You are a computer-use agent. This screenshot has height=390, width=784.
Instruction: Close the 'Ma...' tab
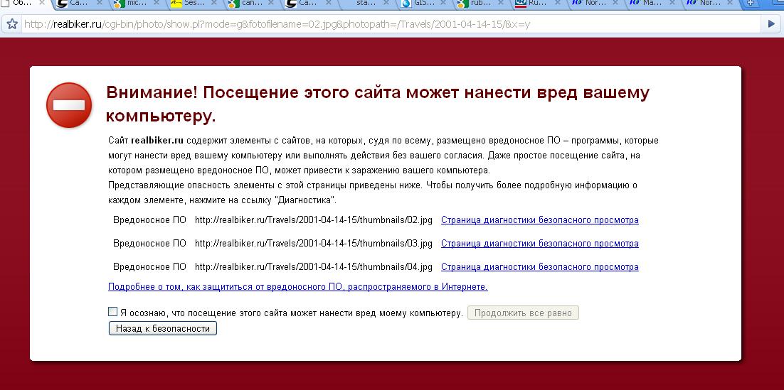tap(672, 4)
